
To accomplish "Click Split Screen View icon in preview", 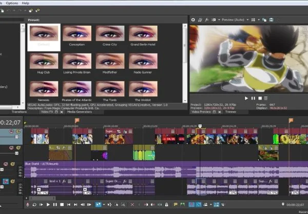I will pyautogui.click(x=214, y=20).
